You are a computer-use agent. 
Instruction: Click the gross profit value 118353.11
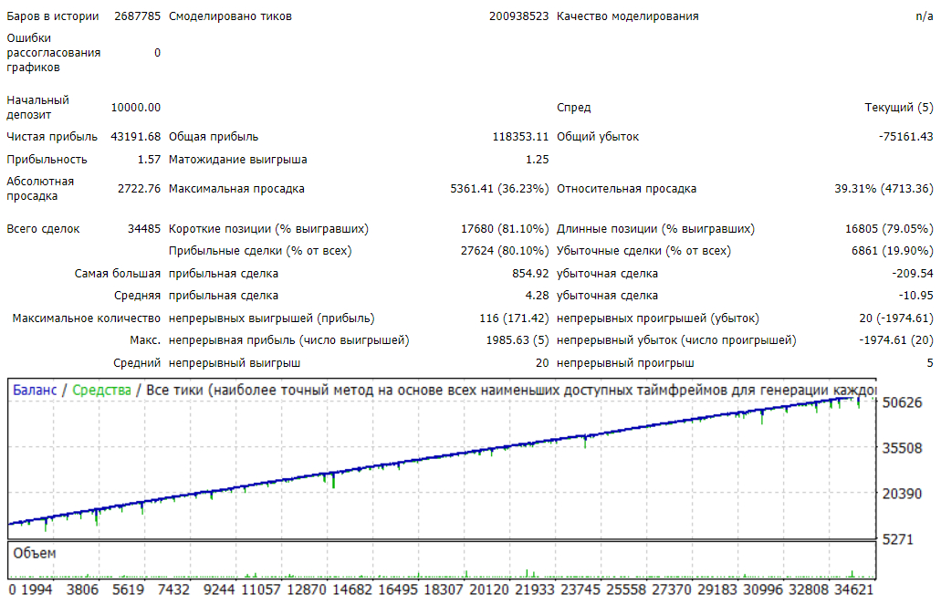tap(520, 137)
